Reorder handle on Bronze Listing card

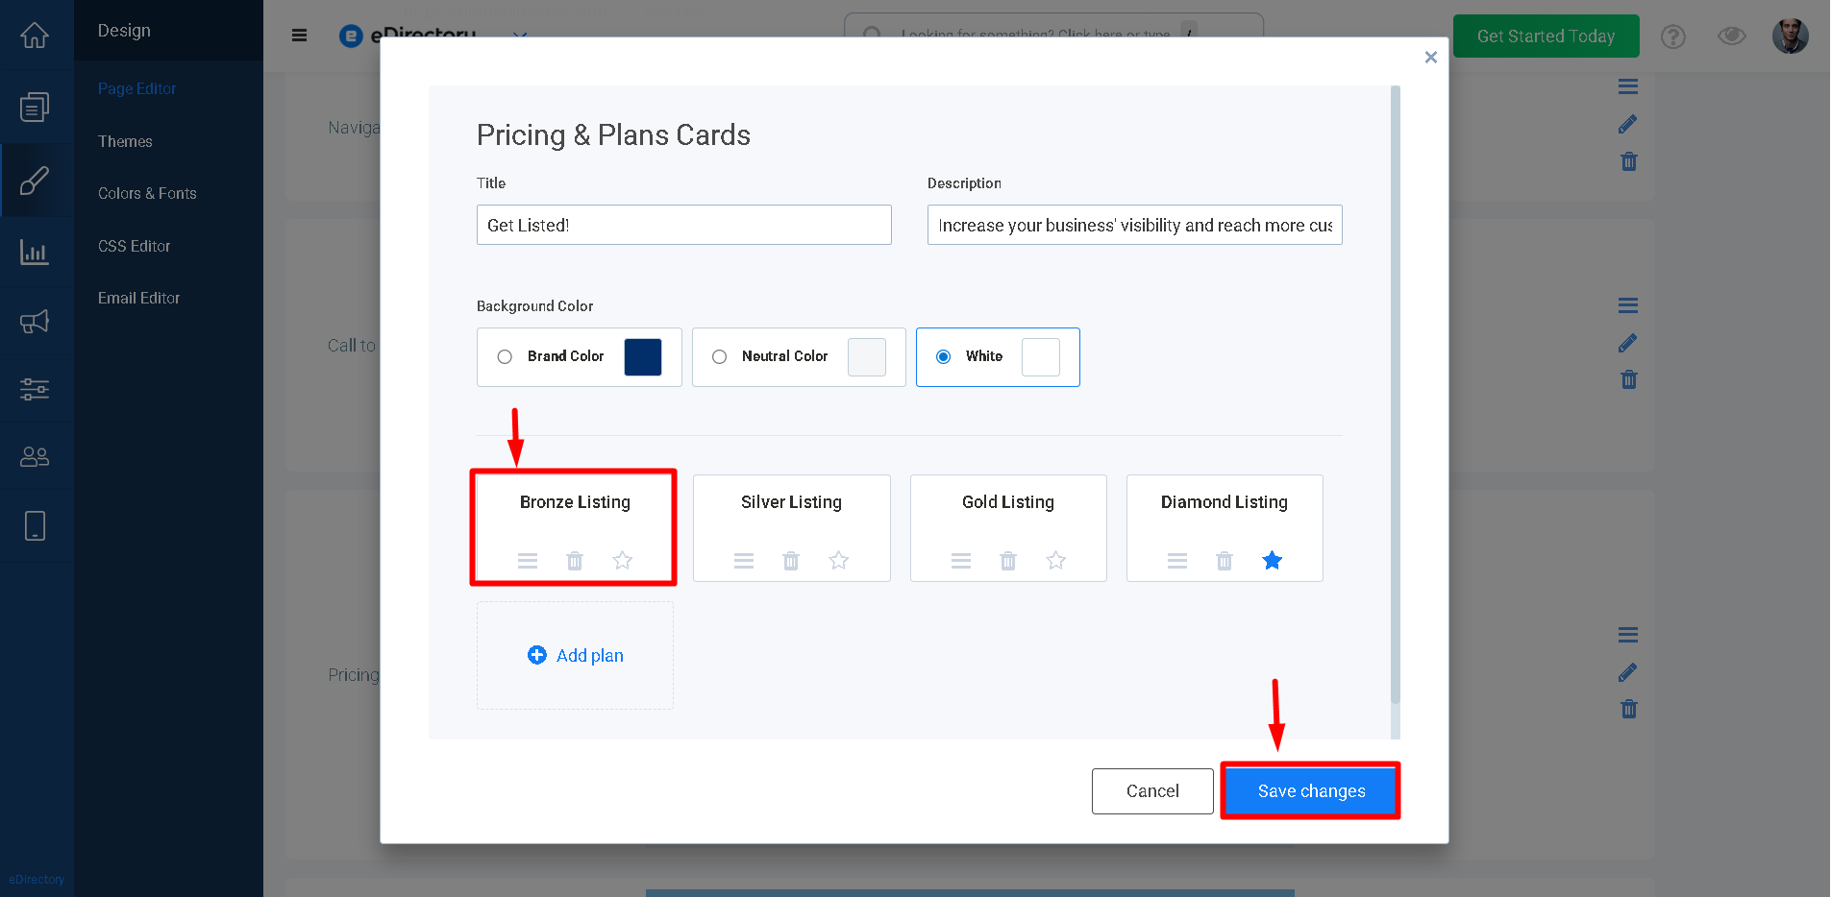pos(528,561)
